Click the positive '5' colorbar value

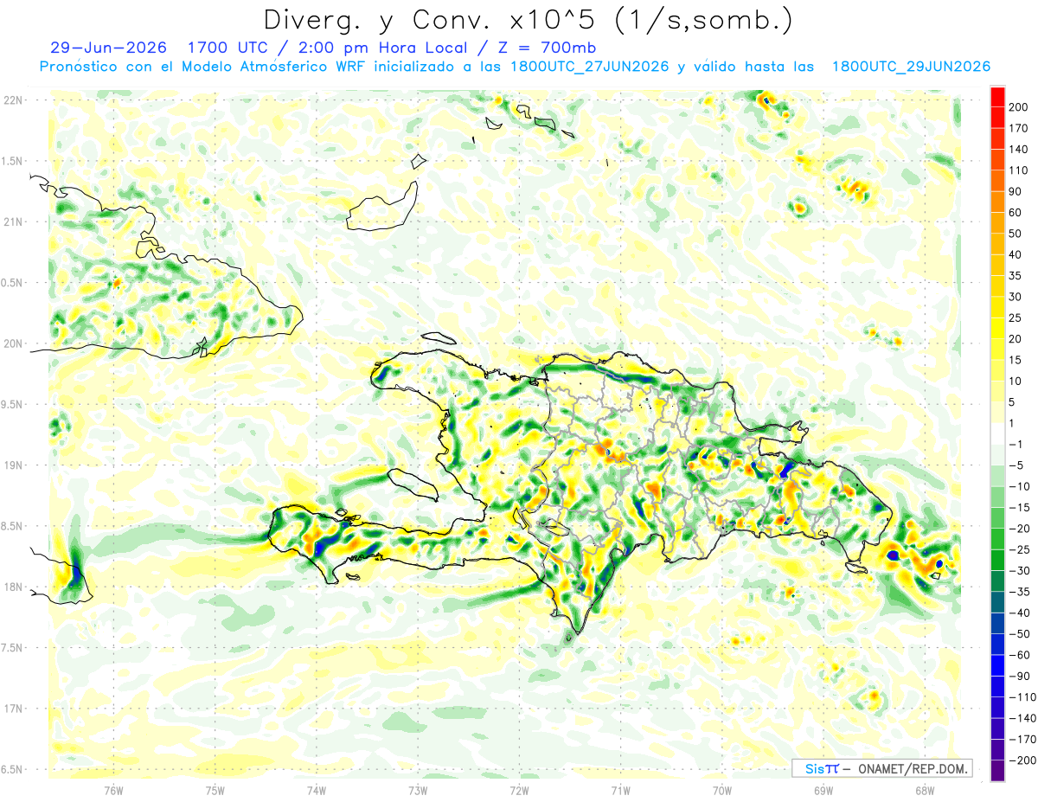[x=1012, y=402]
